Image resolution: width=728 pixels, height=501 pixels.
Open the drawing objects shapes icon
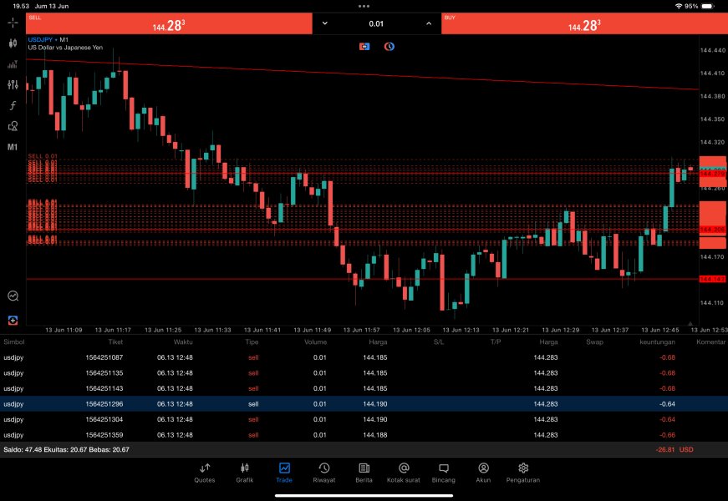pyautogui.click(x=13, y=127)
